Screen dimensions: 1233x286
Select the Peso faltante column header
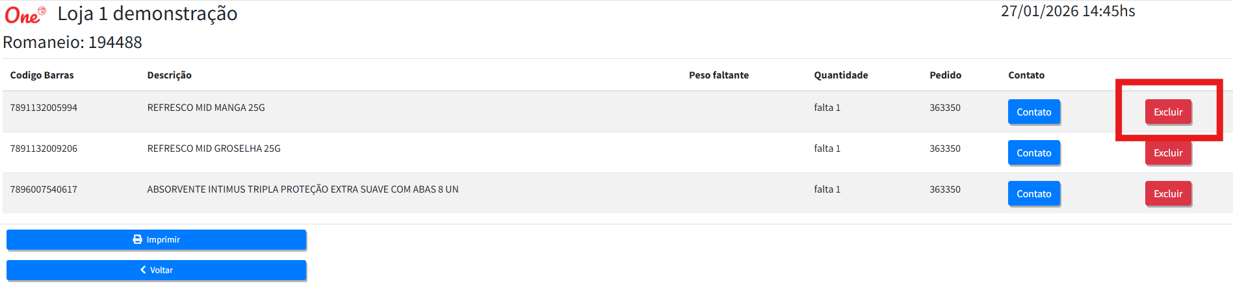click(x=718, y=75)
